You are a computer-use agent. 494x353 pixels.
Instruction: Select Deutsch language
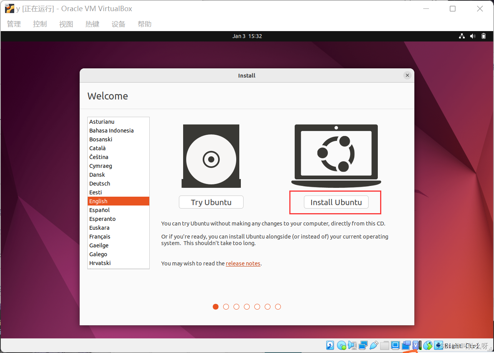click(x=118, y=184)
